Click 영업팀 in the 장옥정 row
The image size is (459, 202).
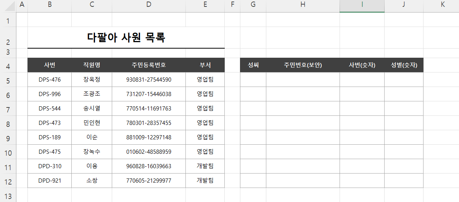205,80
